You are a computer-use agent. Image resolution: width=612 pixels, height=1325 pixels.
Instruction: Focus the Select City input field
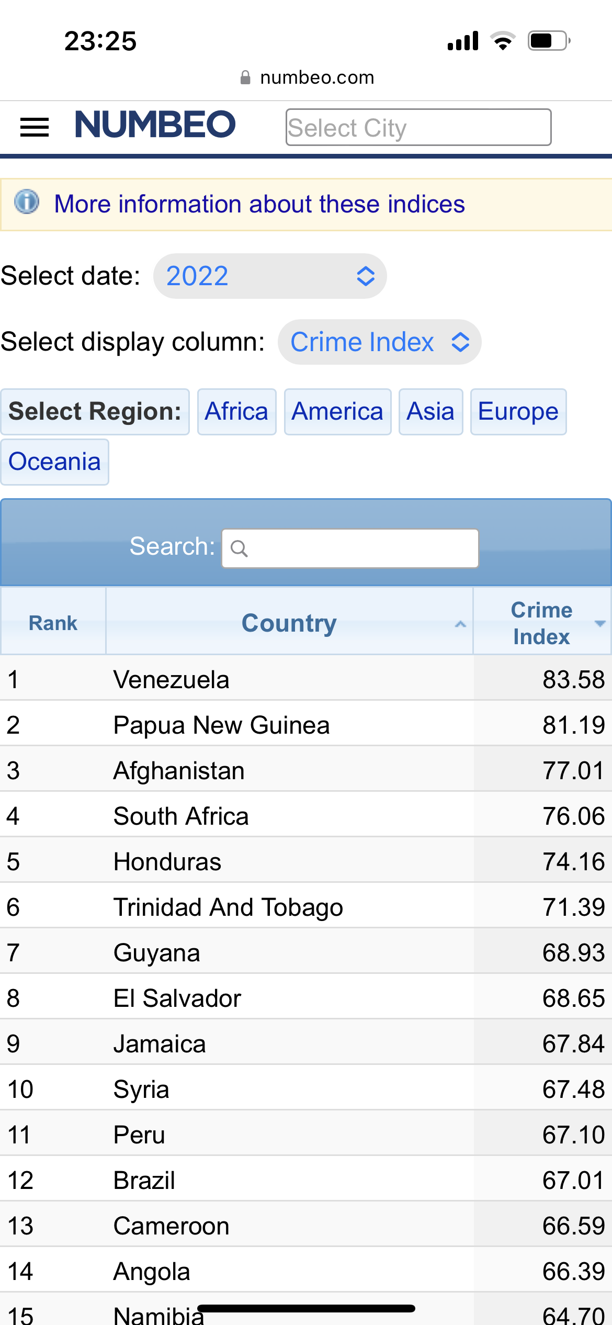point(418,127)
